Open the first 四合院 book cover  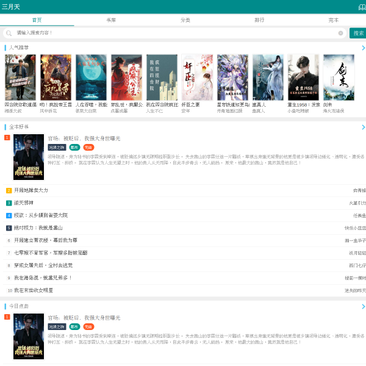click(x=20, y=77)
